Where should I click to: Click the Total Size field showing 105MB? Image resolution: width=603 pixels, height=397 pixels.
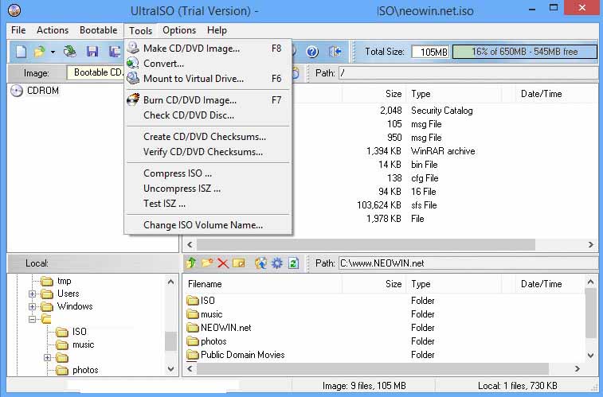click(x=430, y=52)
